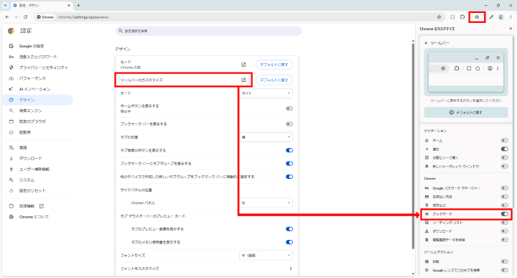Enable the リーディング リスト toggle in side panel
517x278 pixels.
click(505, 223)
